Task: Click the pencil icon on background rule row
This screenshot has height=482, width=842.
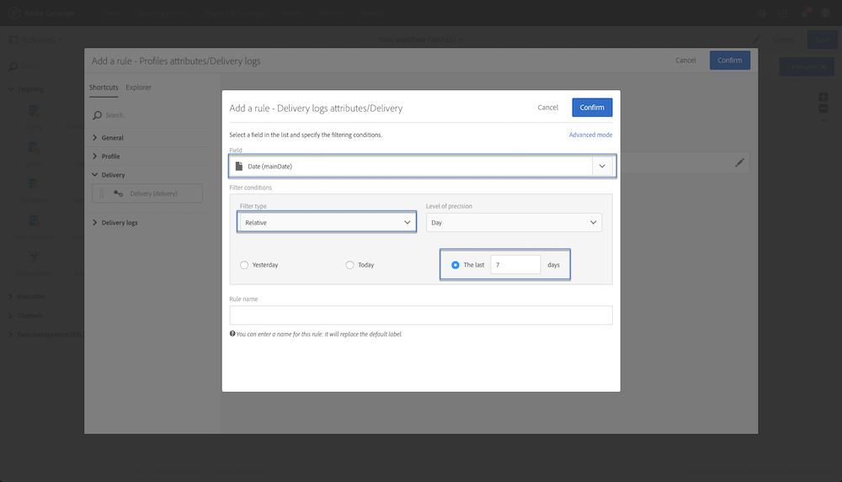Action: [x=739, y=162]
